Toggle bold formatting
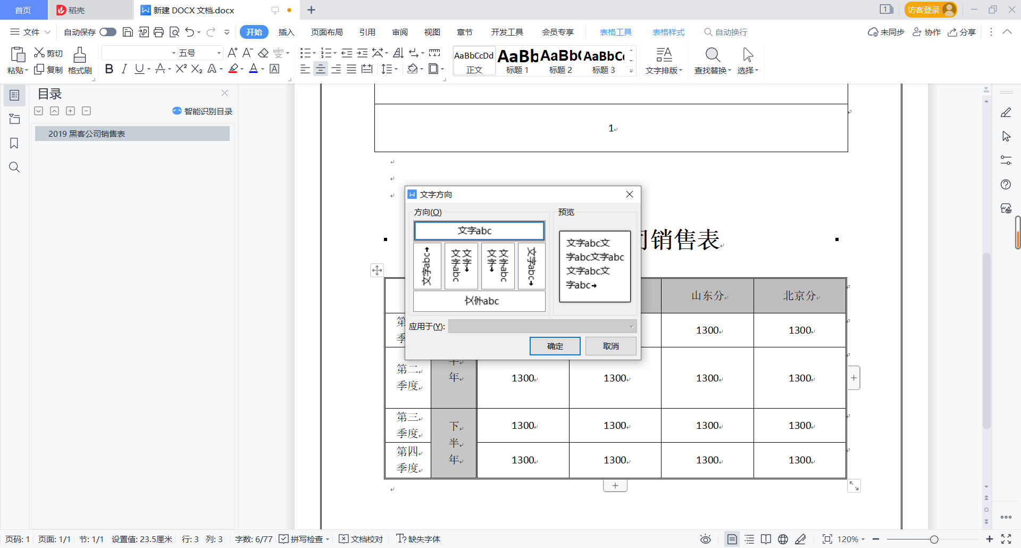Viewport: 1021px width, 548px height. point(109,69)
